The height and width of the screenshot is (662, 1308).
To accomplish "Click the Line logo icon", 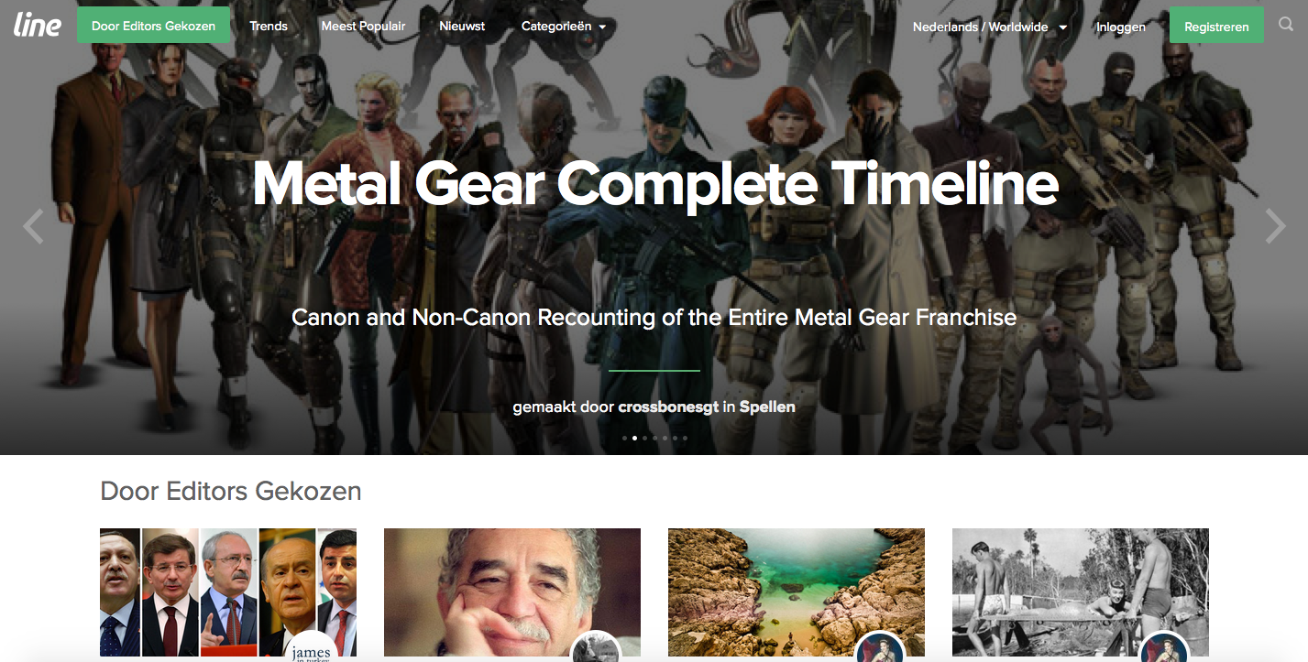I will click(38, 25).
